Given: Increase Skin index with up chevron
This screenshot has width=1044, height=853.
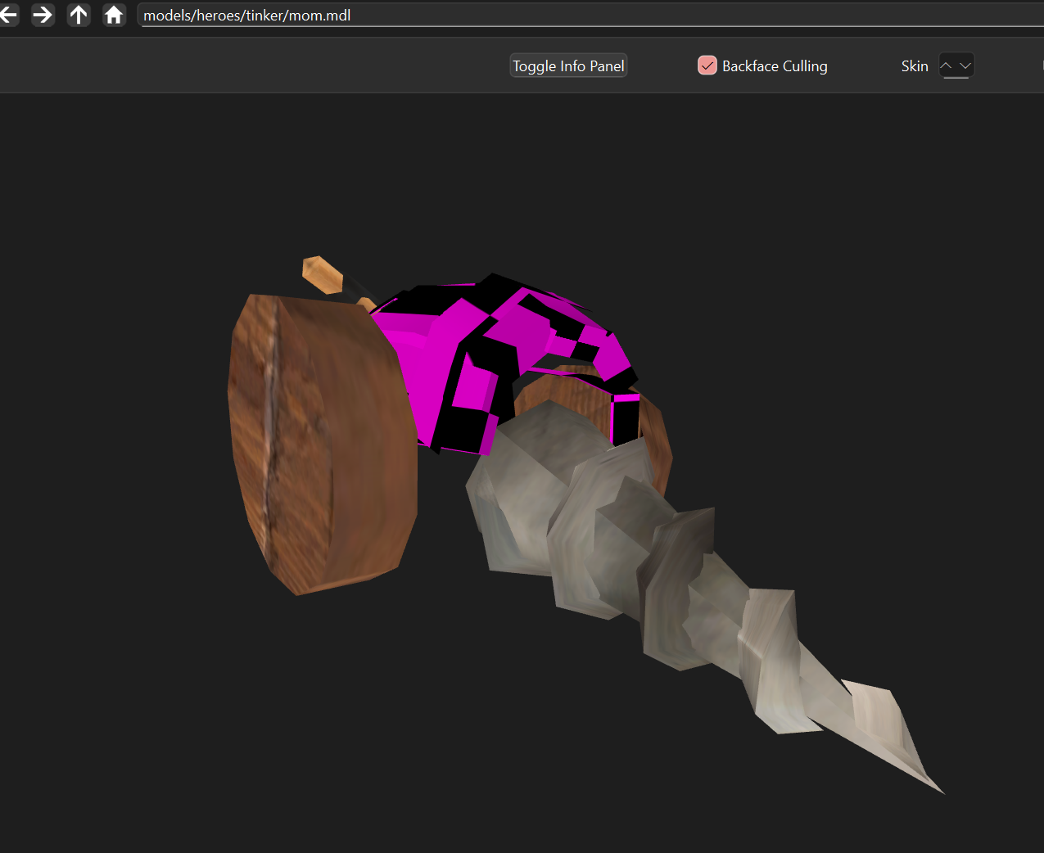Looking at the screenshot, I should pyautogui.click(x=947, y=65).
